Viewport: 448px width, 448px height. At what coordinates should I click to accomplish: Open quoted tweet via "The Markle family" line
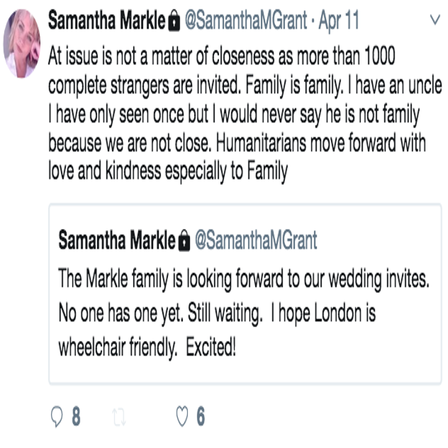pos(243,278)
